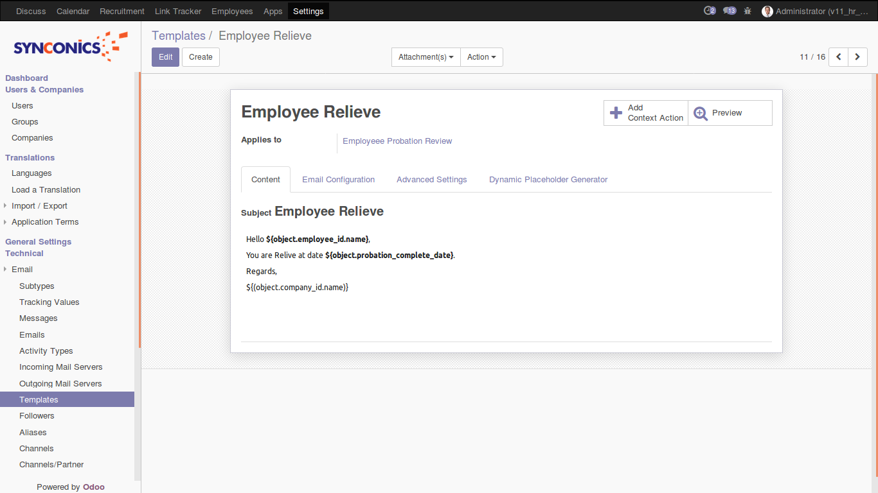The image size is (878, 493).
Task: Open the activities clock icon
Action: (x=710, y=11)
